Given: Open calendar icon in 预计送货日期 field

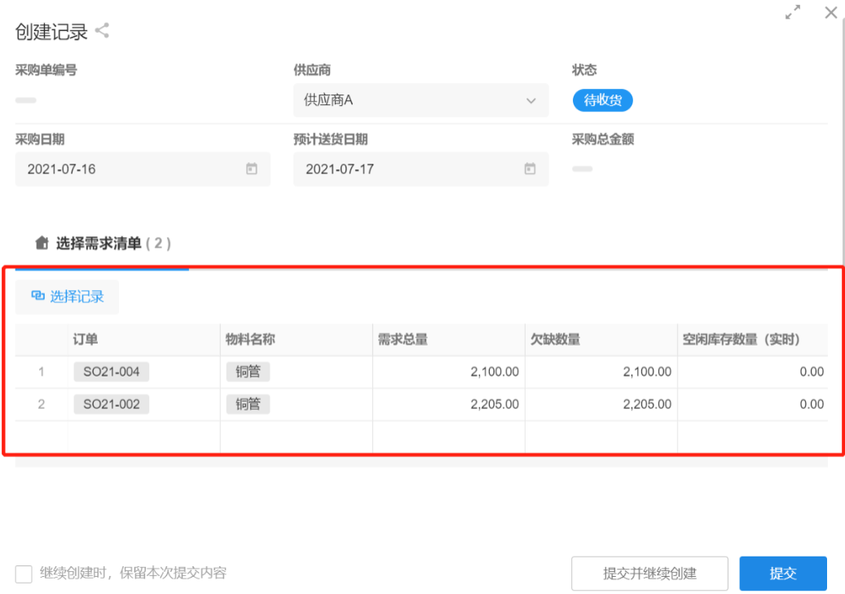Looking at the screenshot, I should point(530,169).
